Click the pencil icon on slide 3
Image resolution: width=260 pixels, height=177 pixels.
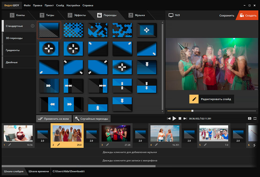point(107,145)
